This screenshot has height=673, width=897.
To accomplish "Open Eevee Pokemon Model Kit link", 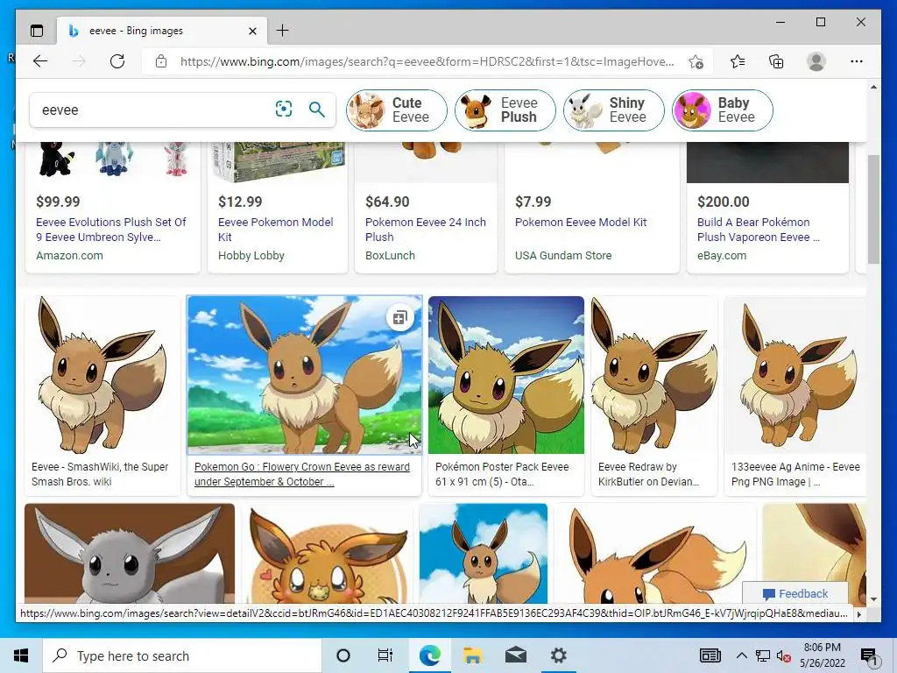I will pyautogui.click(x=275, y=230).
